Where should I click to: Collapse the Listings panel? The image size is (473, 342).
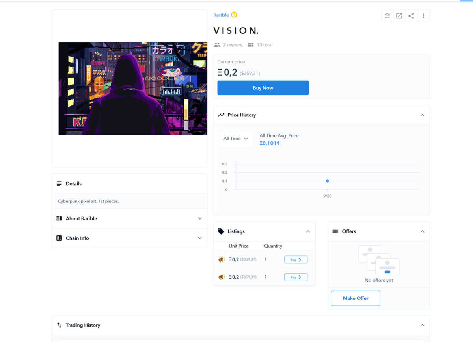click(x=308, y=231)
